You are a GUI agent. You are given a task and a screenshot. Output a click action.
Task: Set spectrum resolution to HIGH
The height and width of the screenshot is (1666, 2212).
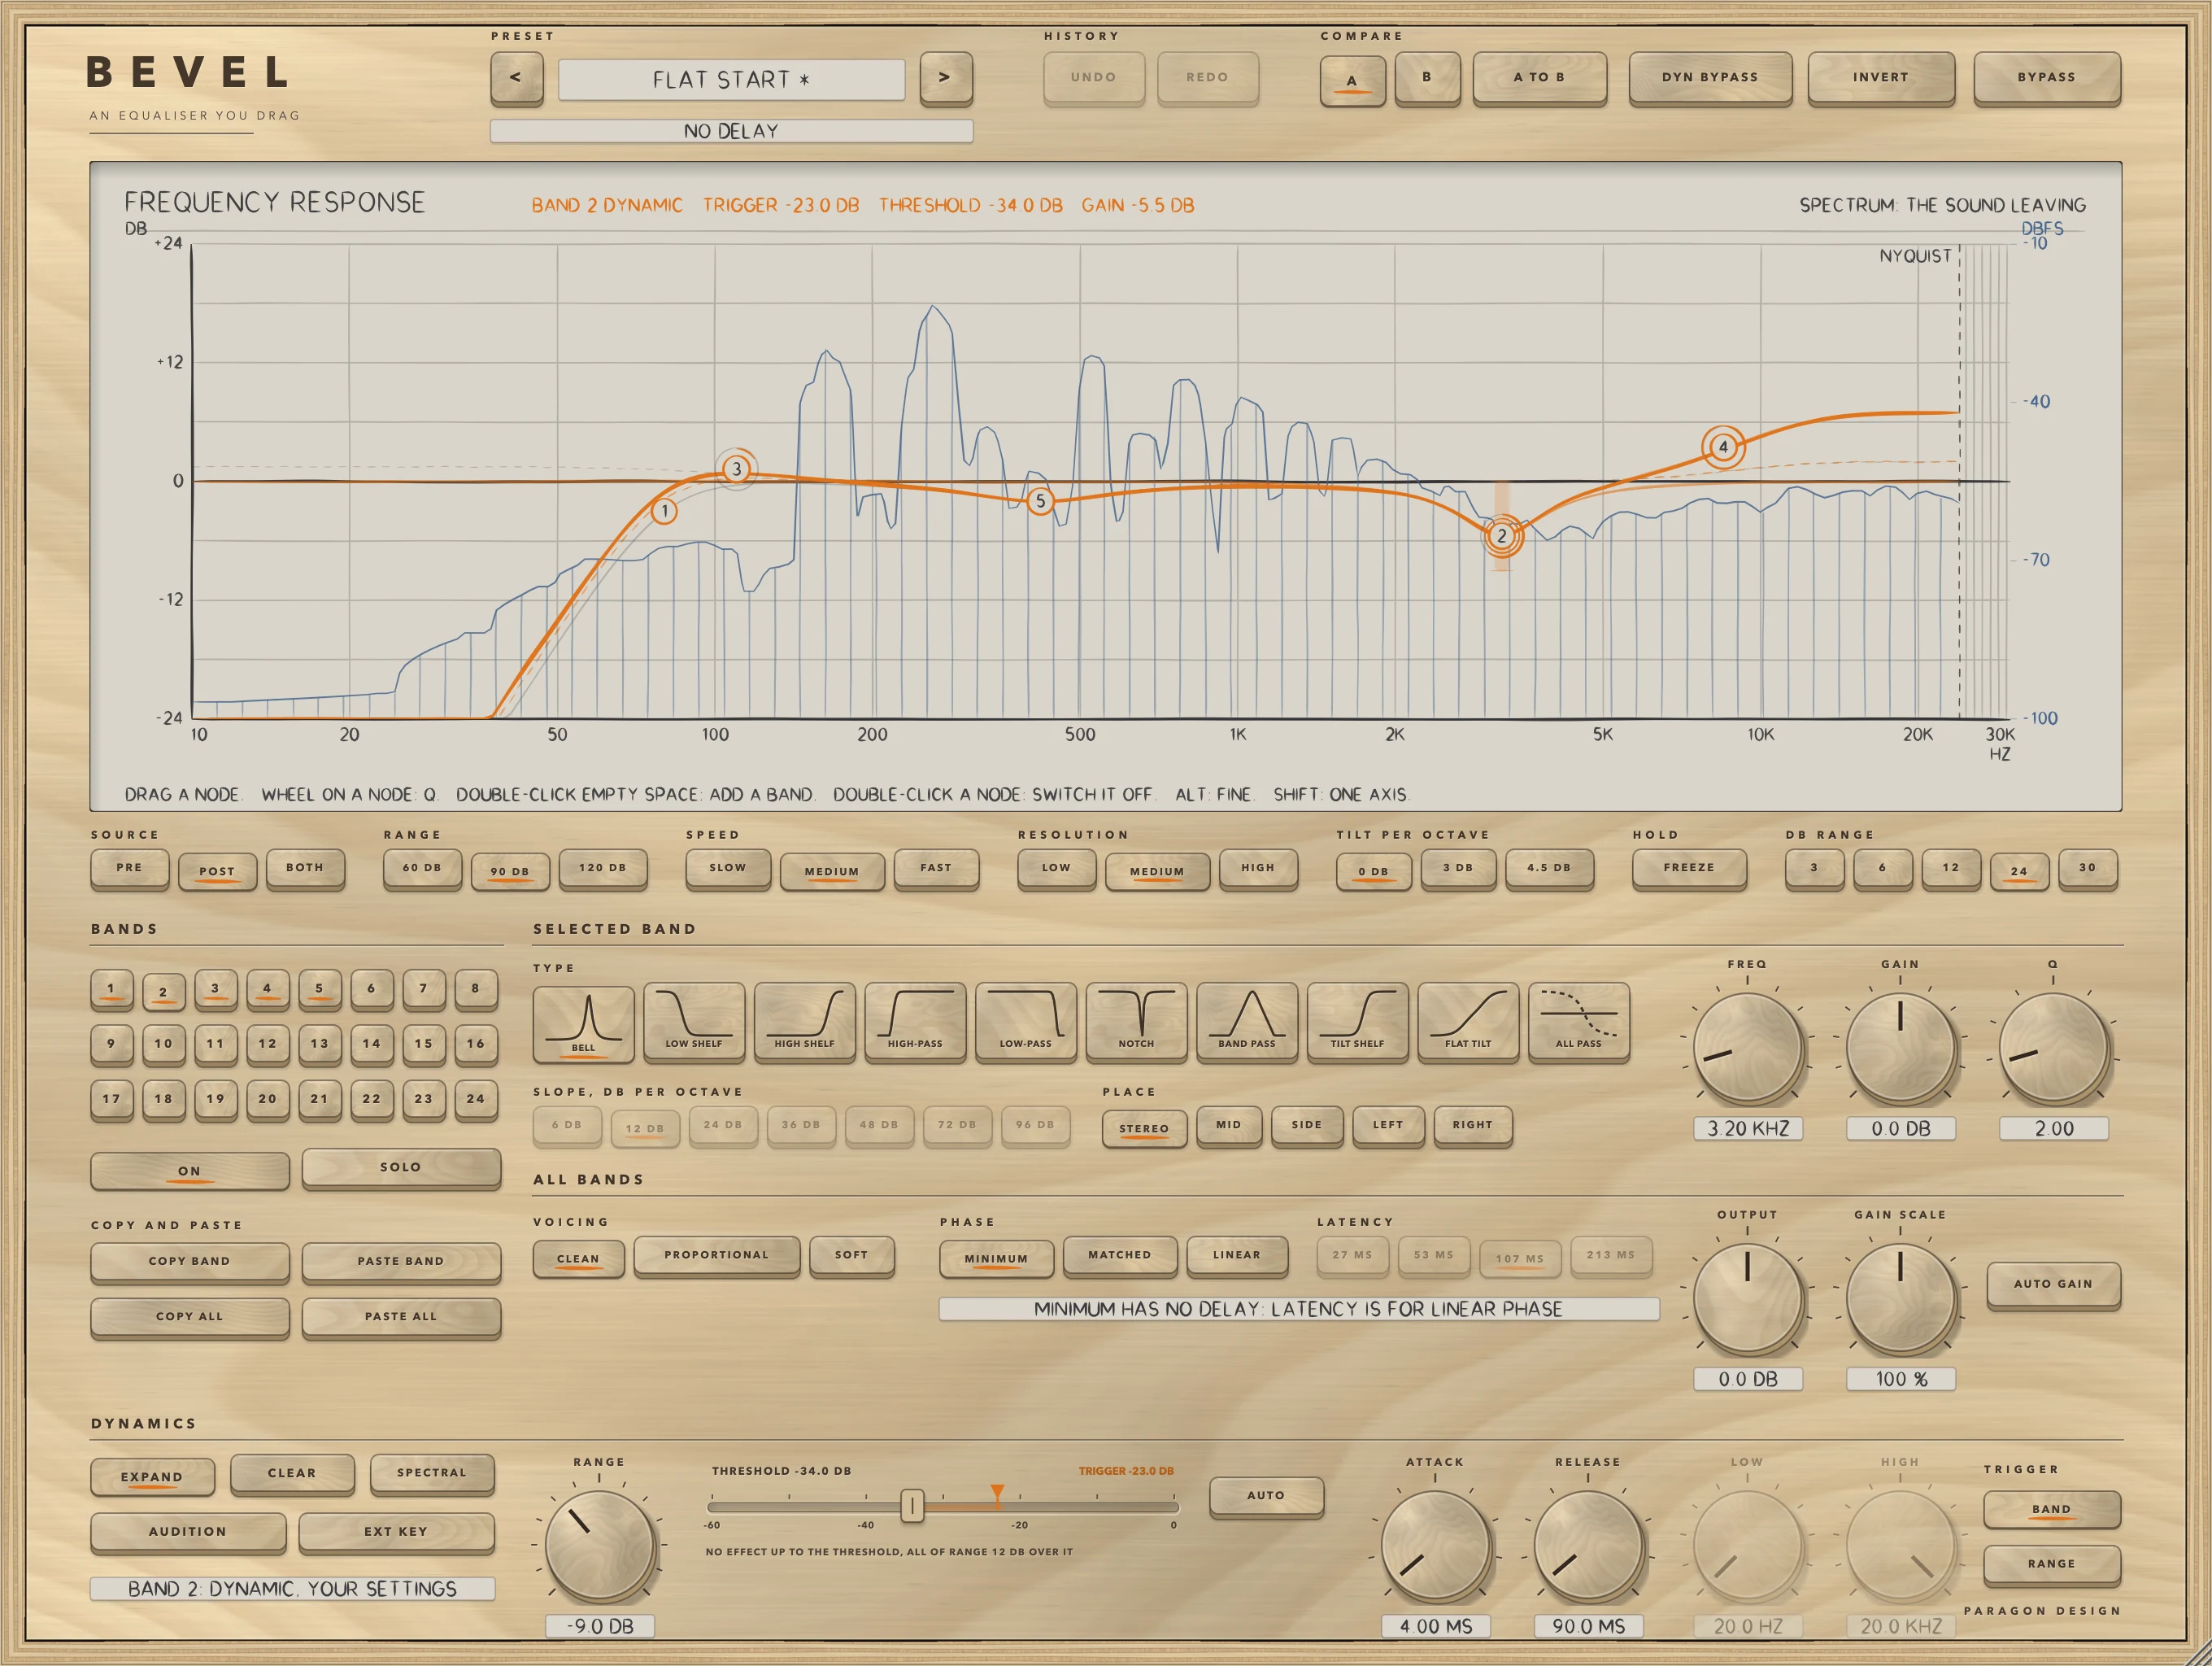click(1258, 868)
